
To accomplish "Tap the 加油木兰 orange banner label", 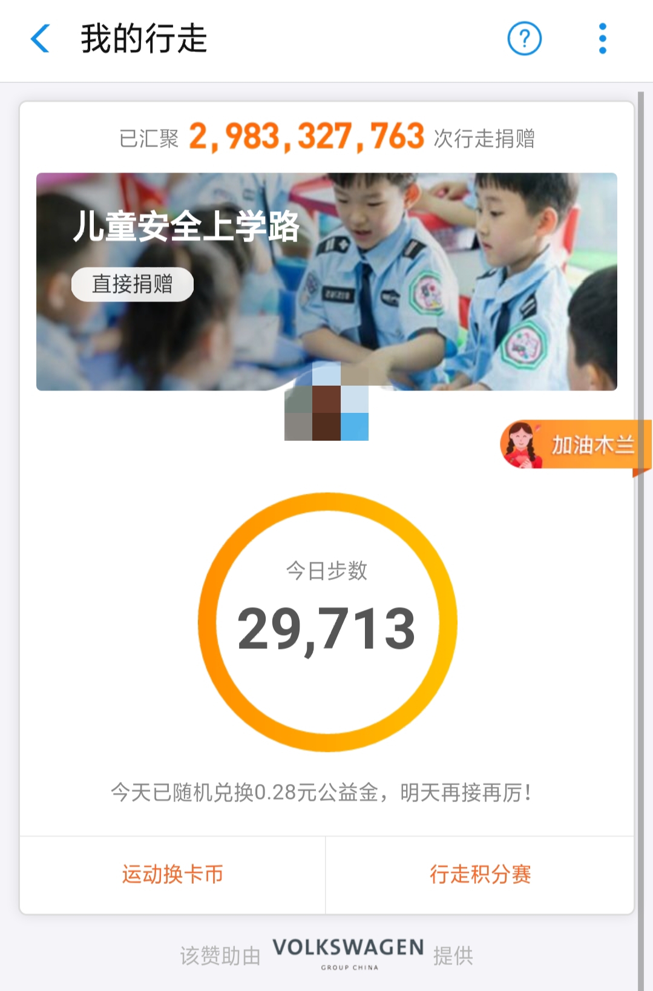I will click(592, 445).
